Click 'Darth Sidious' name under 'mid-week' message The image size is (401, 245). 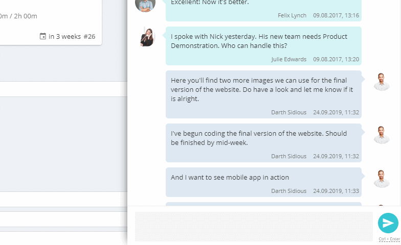tap(288, 156)
